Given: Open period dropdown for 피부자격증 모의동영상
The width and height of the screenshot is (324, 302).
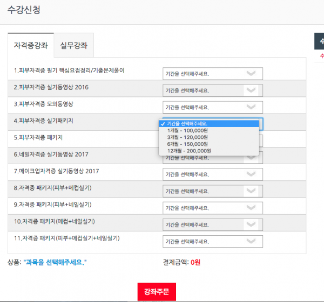Looking at the screenshot, I should tap(212, 107).
